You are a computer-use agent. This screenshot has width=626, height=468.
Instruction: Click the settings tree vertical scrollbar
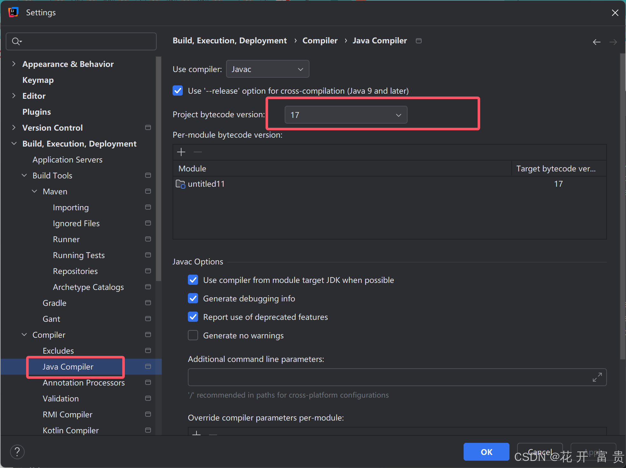[159, 169]
